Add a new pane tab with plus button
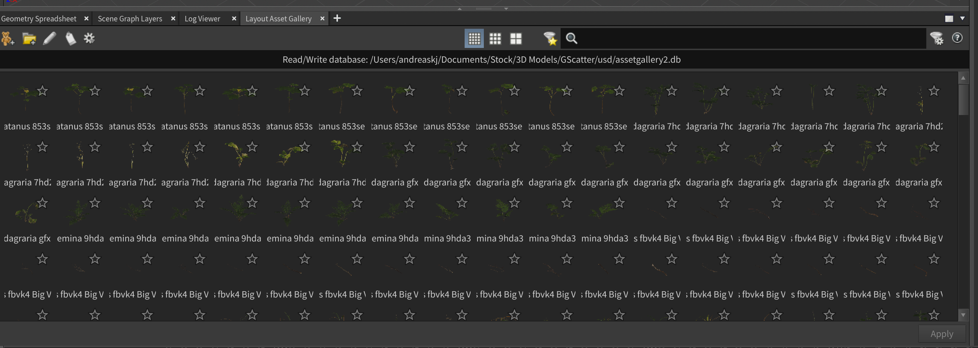The width and height of the screenshot is (978, 348). click(337, 18)
